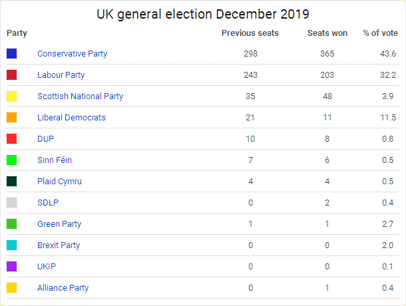Image resolution: width=406 pixels, height=306 pixels.
Task: Click the yellow SNP color swatch
Action: pos(12,96)
